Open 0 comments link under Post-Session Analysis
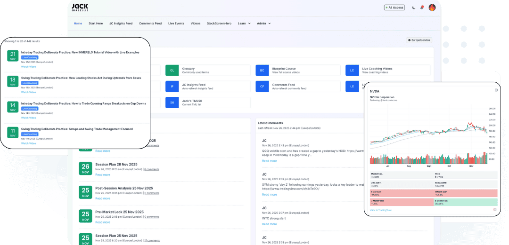Viewport: 509px width, 245px height. tap(152, 193)
